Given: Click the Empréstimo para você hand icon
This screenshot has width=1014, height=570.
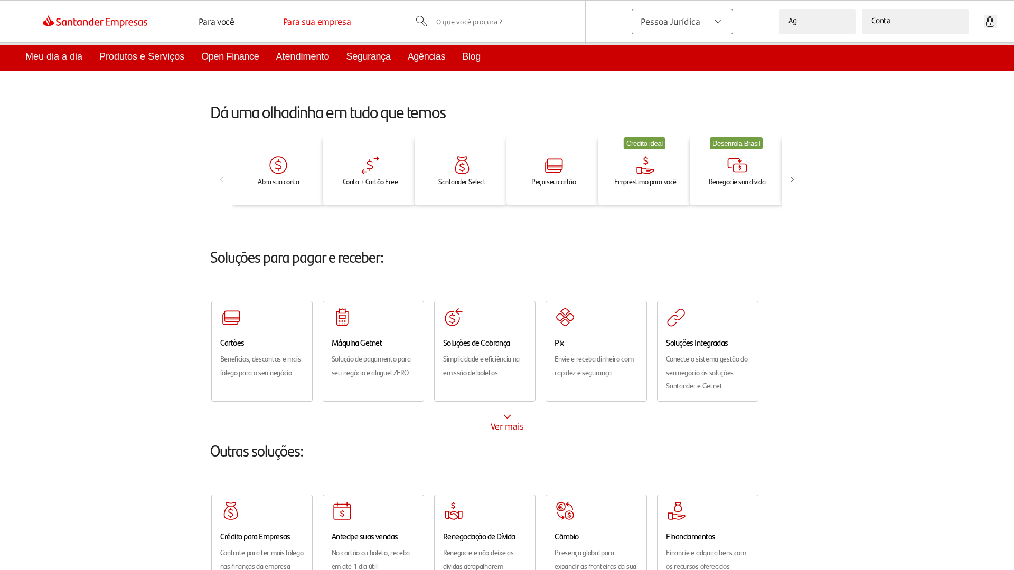Looking at the screenshot, I should [x=645, y=165].
